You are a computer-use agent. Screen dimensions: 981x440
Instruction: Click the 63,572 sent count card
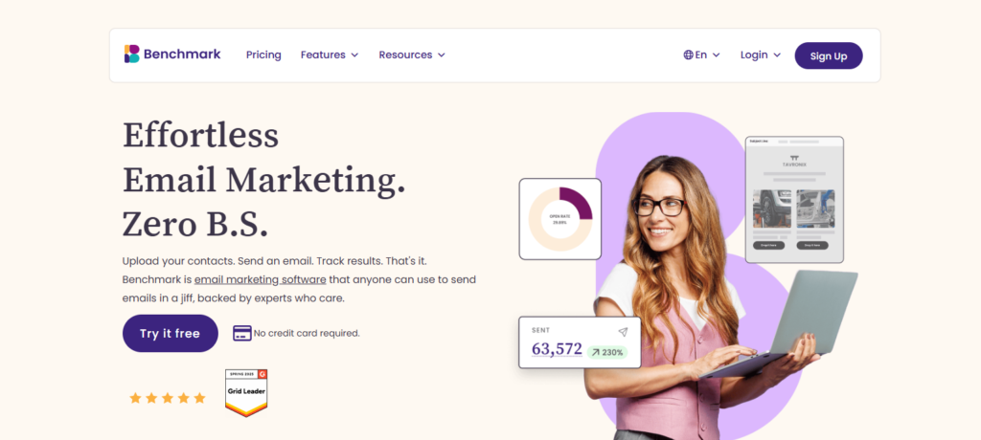pyautogui.click(x=580, y=342)
